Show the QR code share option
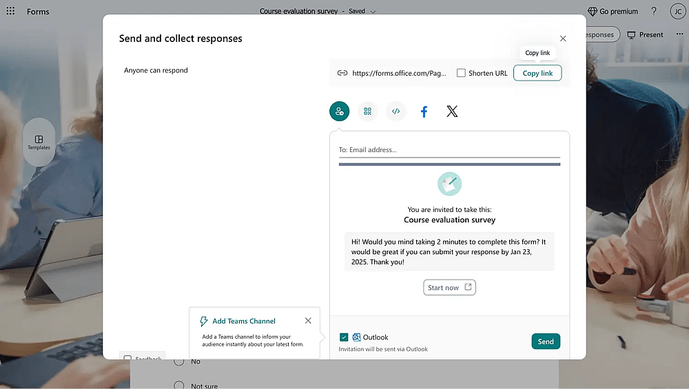 pos(367,111)
